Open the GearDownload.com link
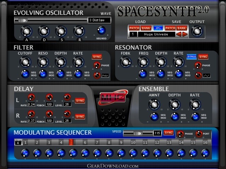The width and height of the screenshot is (226, 169). coord(113,166)
